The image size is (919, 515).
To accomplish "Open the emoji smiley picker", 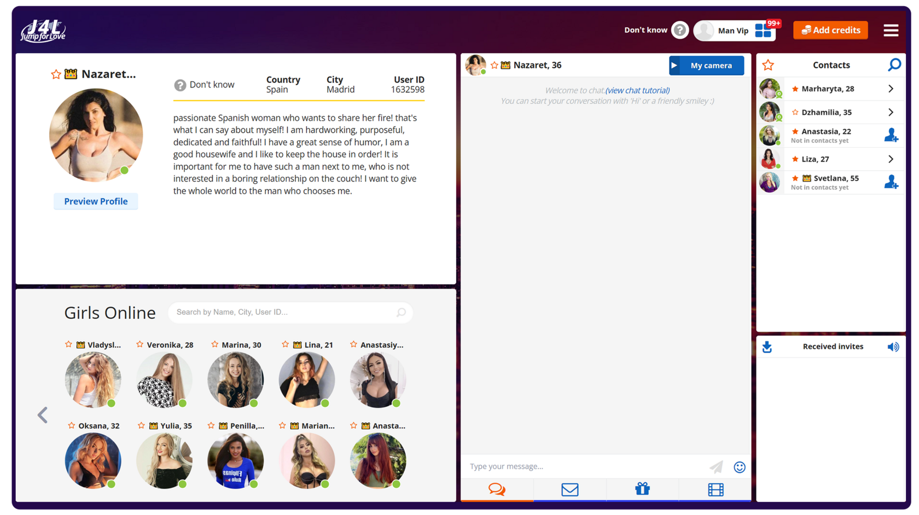I will point(739,467).
